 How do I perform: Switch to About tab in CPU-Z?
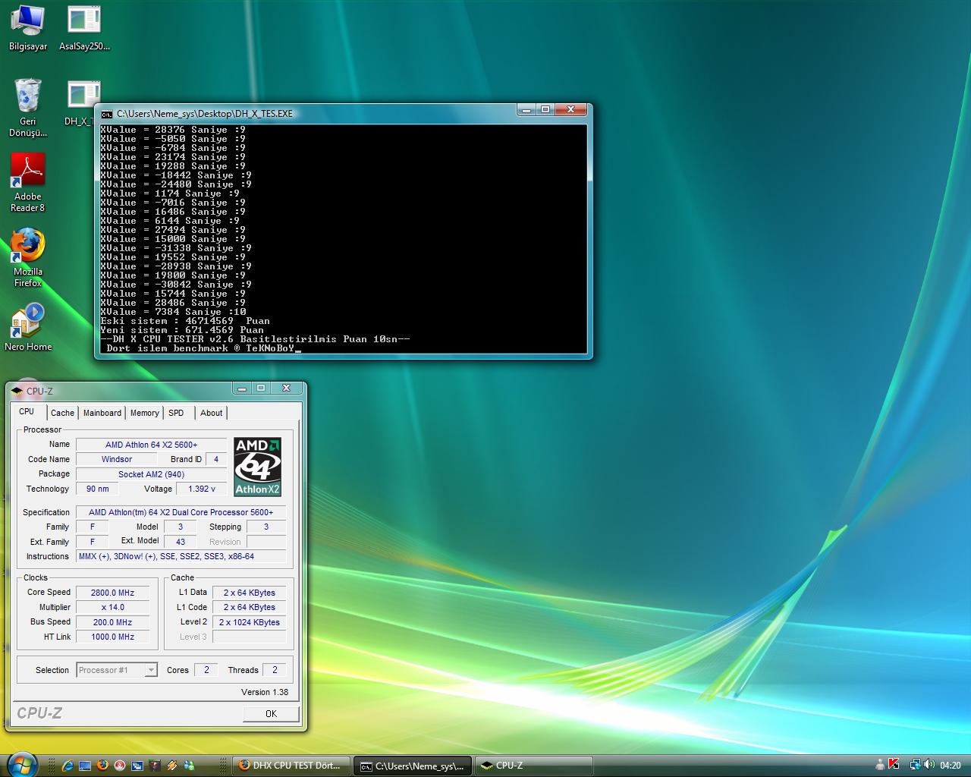[211, 413]
